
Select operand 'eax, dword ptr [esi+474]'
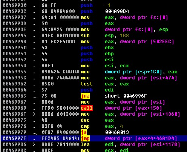141,78
